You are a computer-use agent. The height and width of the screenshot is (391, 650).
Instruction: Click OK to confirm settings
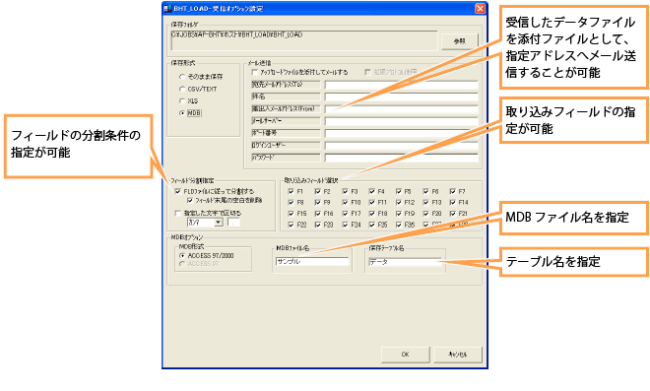click(x=405, y=355)
